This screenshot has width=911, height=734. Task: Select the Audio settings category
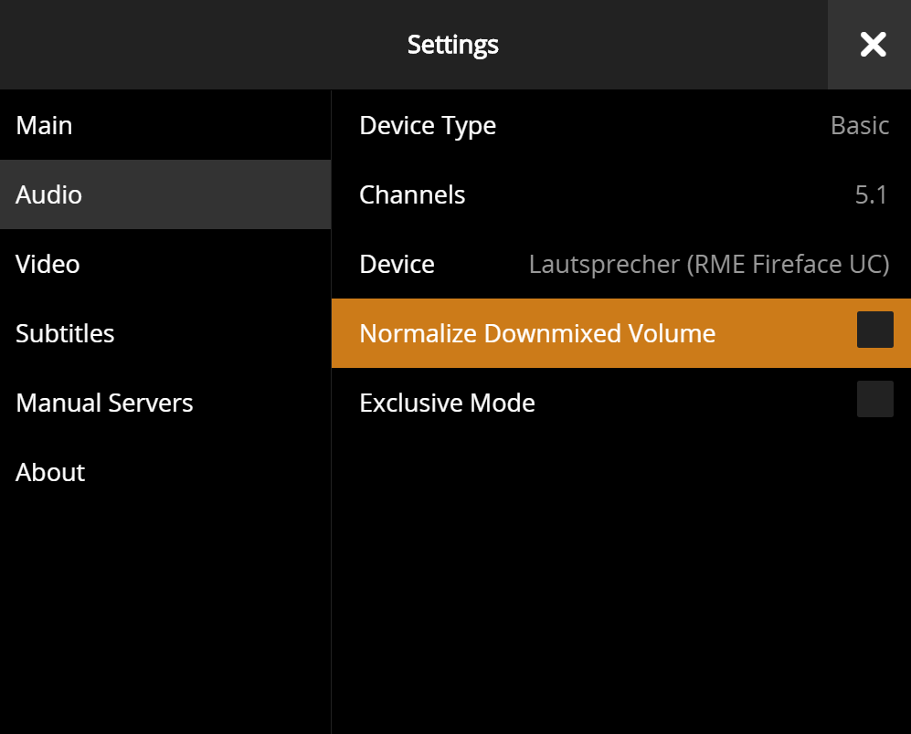(49, 194)
